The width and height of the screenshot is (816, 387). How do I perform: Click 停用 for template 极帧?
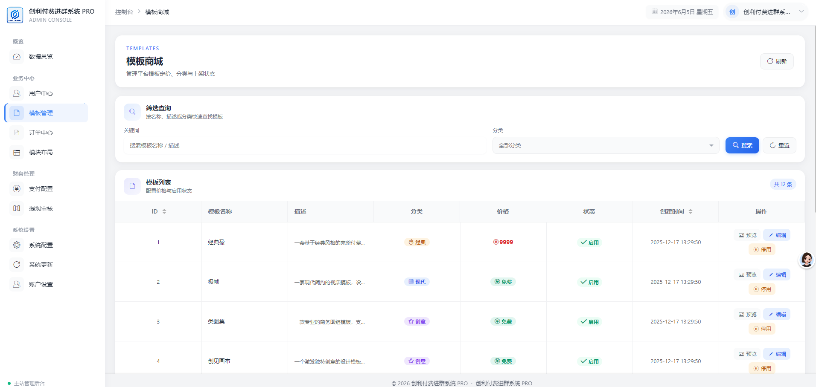coord(762,289)
